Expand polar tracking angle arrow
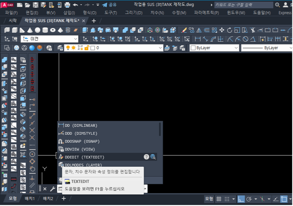The height and width of the screenshot is (206, 293). [256, 199]
